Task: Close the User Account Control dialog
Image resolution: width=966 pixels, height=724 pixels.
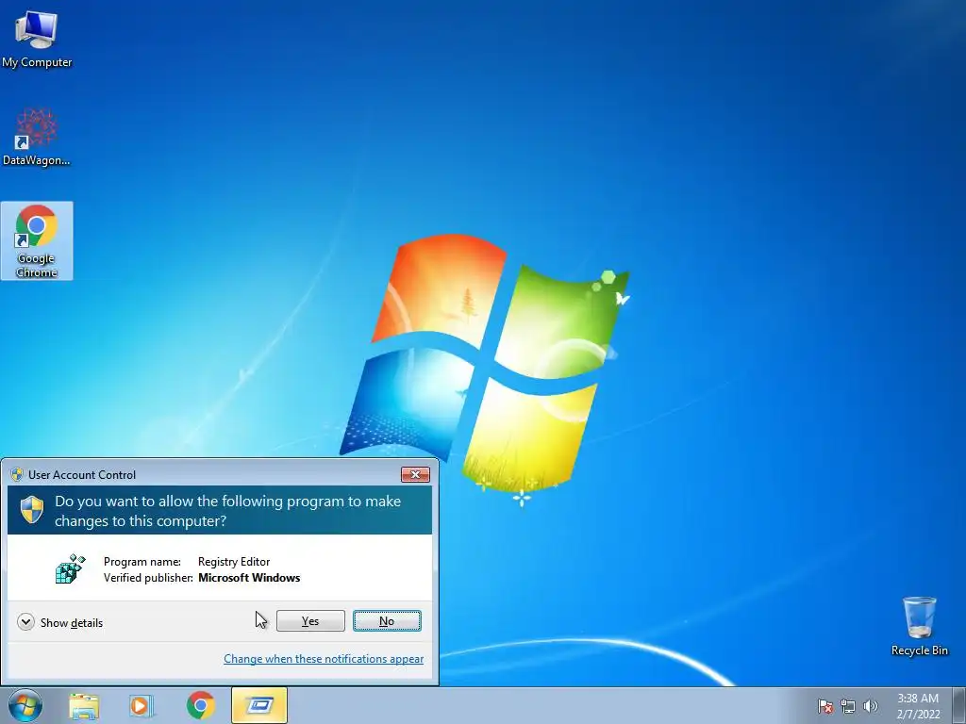Action: (415, 475)
